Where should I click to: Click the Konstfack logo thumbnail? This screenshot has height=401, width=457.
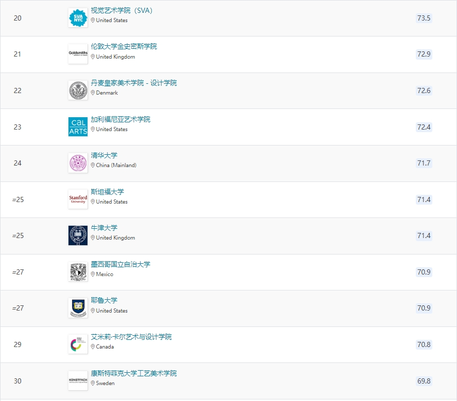(78, 380)
